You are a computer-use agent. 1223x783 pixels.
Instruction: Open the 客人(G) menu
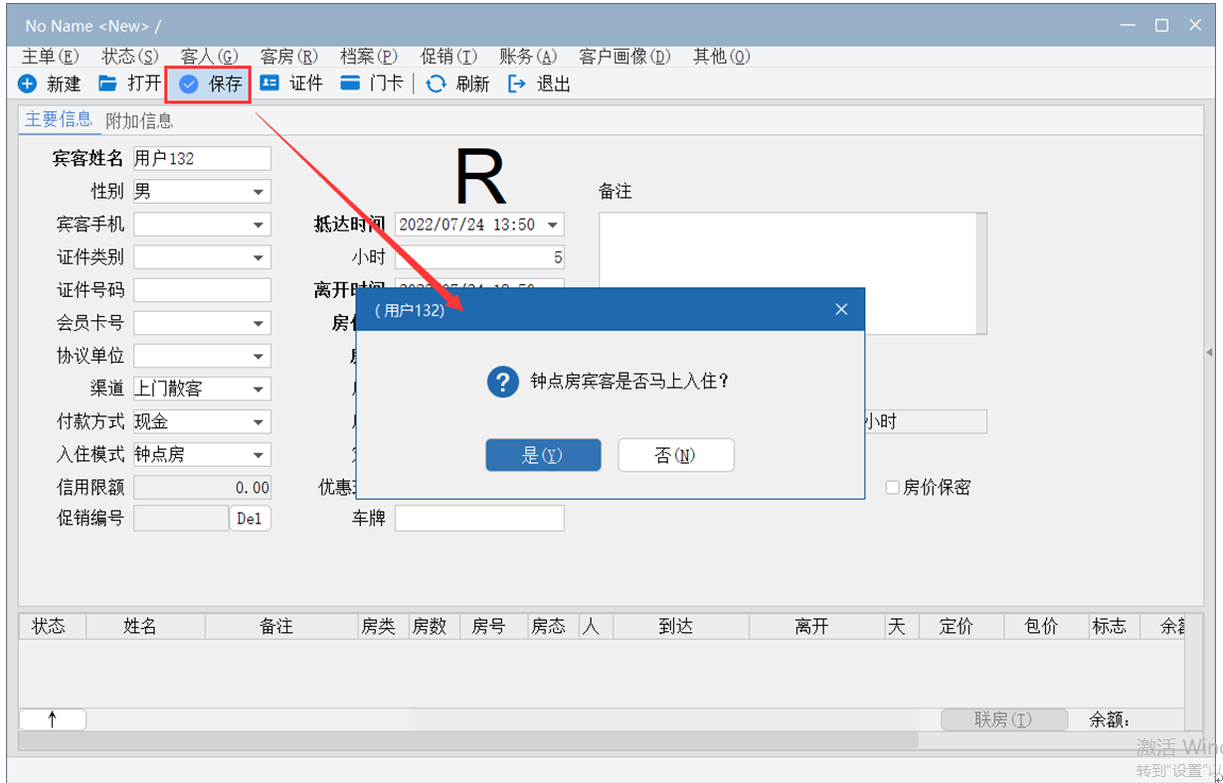pos(210,57)
